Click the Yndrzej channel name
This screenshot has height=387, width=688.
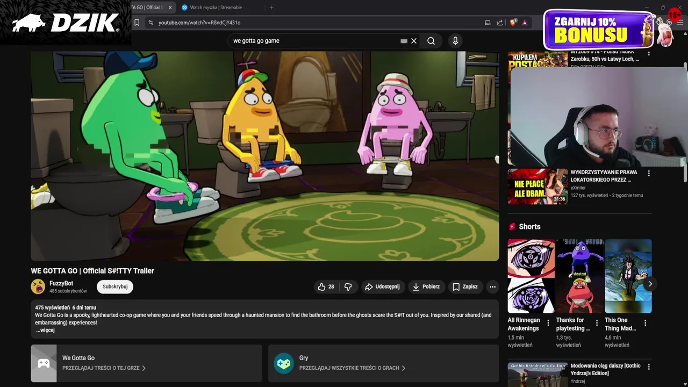click(578, 382)
